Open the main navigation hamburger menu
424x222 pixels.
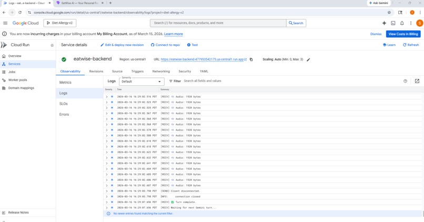pos(5,23)
